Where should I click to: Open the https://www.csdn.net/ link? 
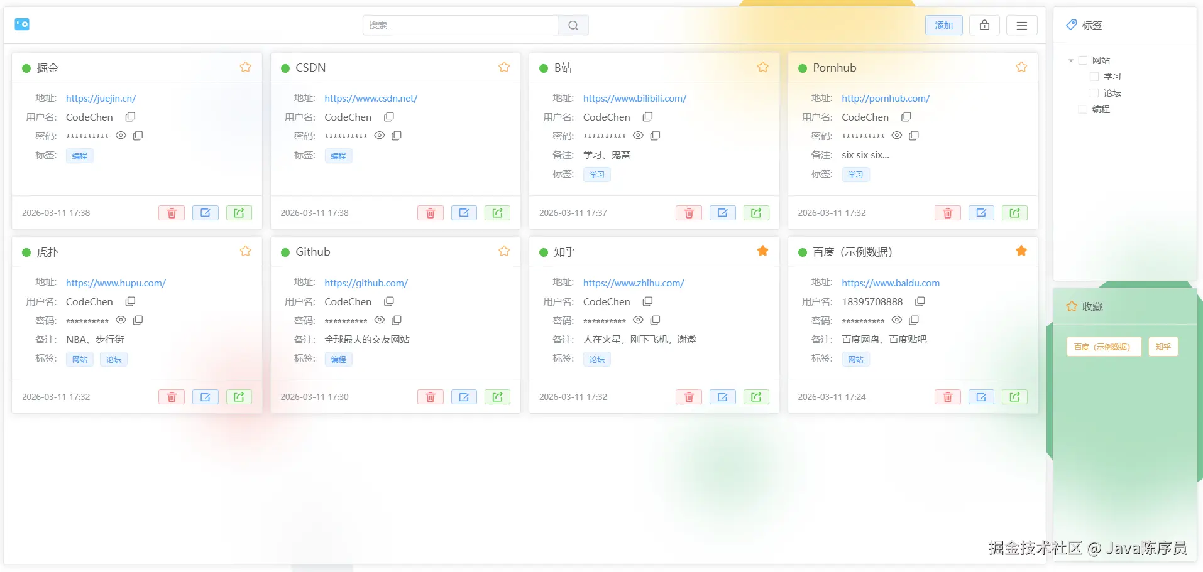371,99
